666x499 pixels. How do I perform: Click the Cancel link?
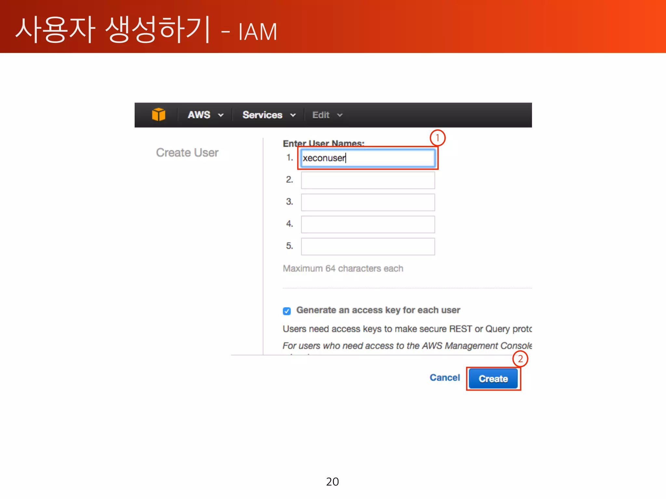tap(445, 377)
